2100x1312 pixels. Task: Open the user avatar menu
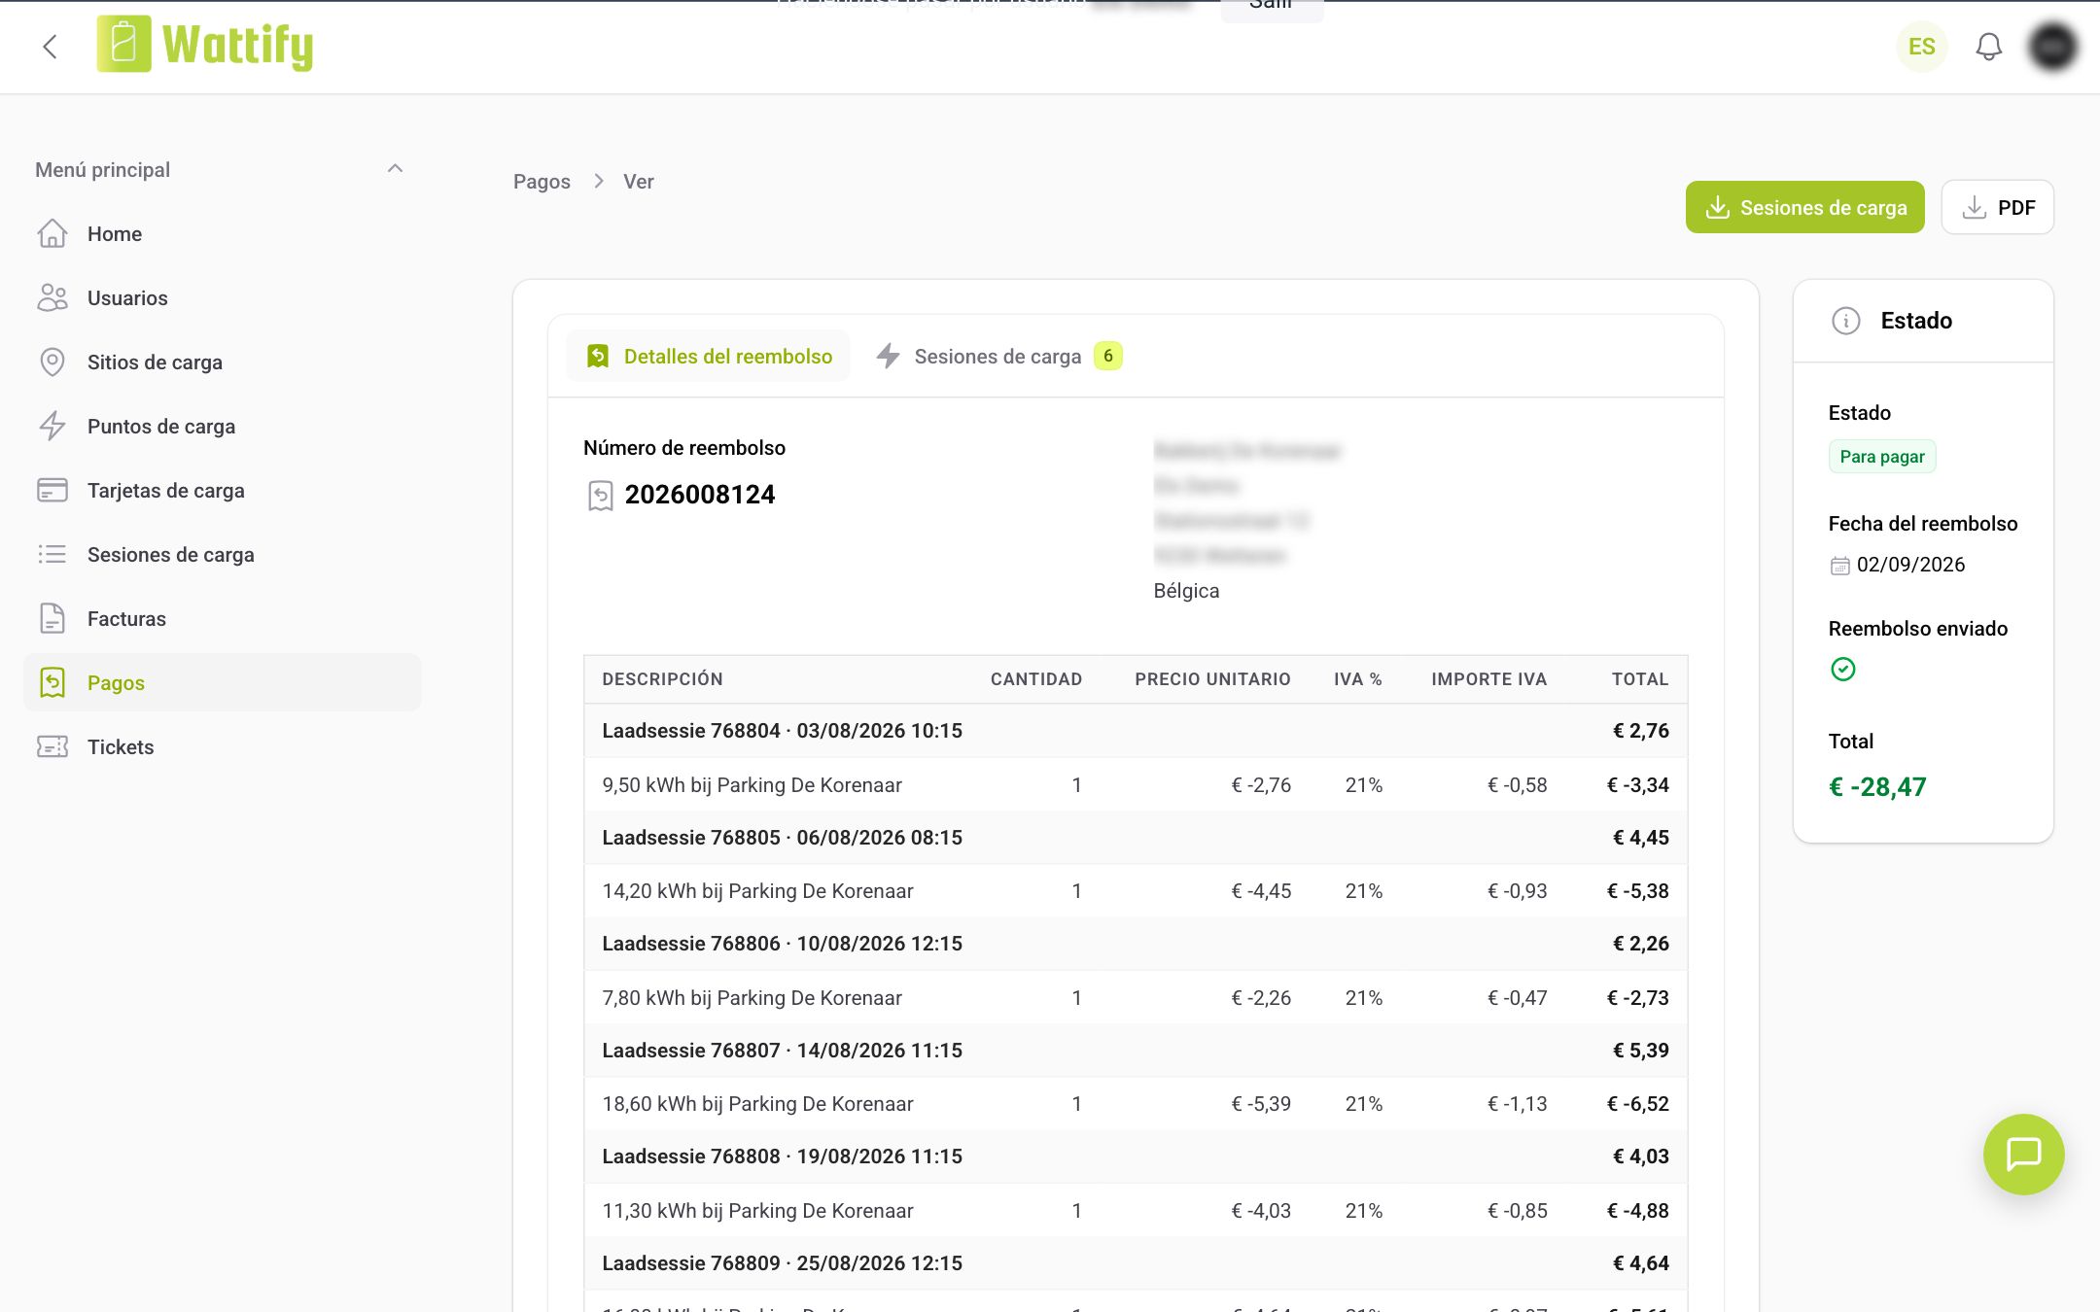tap(2052, 47)
